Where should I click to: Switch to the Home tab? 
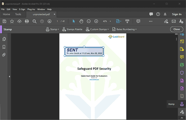6,14
